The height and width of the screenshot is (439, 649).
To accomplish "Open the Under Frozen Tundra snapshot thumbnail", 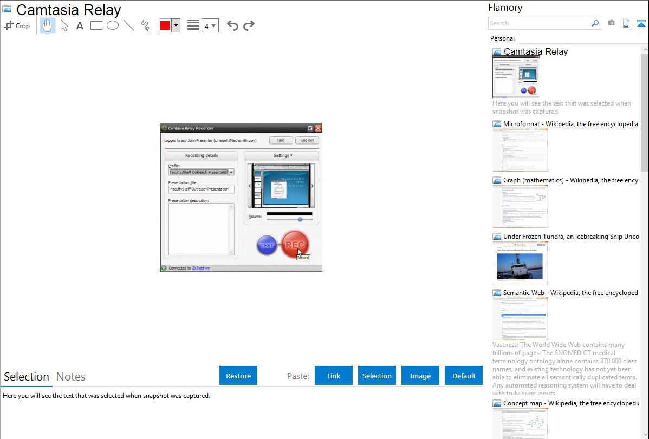I will (x=520, y=263).
